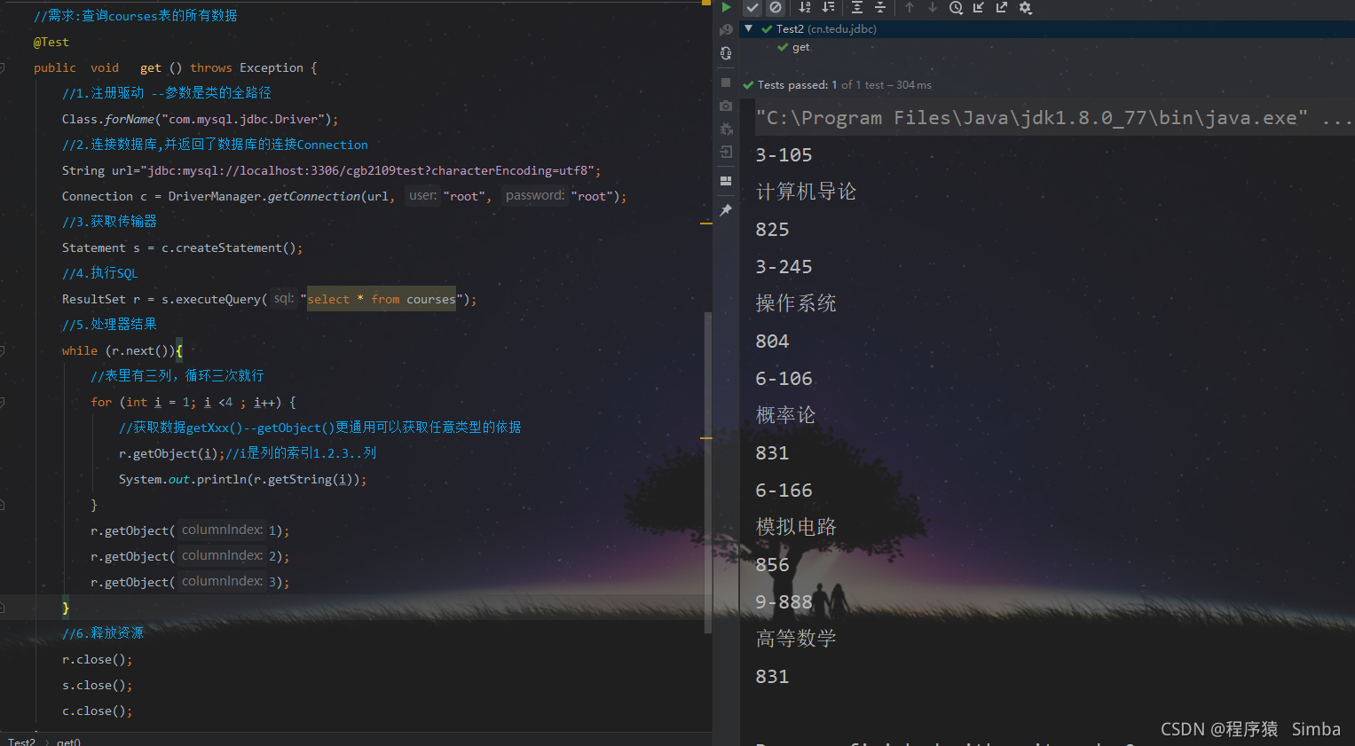Viewport: 1355px width, 746px height.
Task: Pin the test results tab
Action: pyautogui.click(x=725, y=209)
